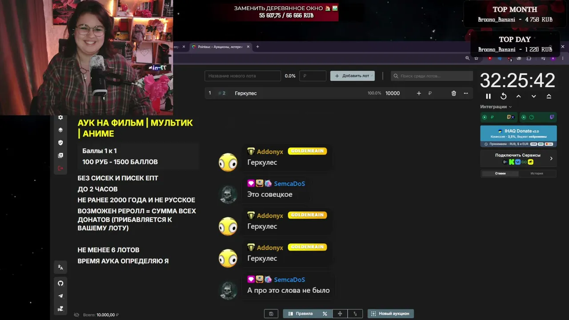Open the browser three-dot menu
Screen dimensions: 569x320
tap(563, 58)
